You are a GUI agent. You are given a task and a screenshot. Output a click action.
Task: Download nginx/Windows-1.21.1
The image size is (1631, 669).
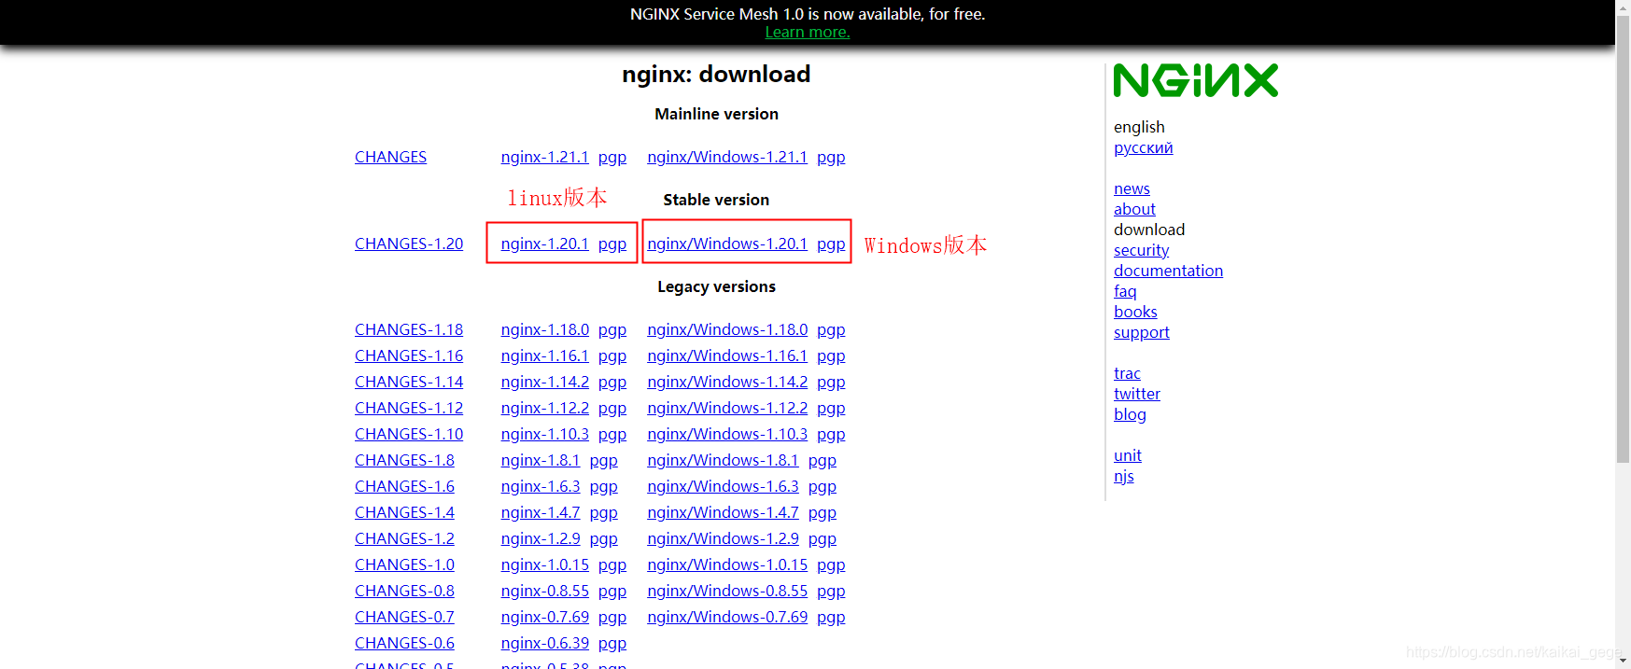coord(727,157)
